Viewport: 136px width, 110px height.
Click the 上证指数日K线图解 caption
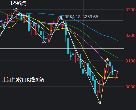[23, 80]
